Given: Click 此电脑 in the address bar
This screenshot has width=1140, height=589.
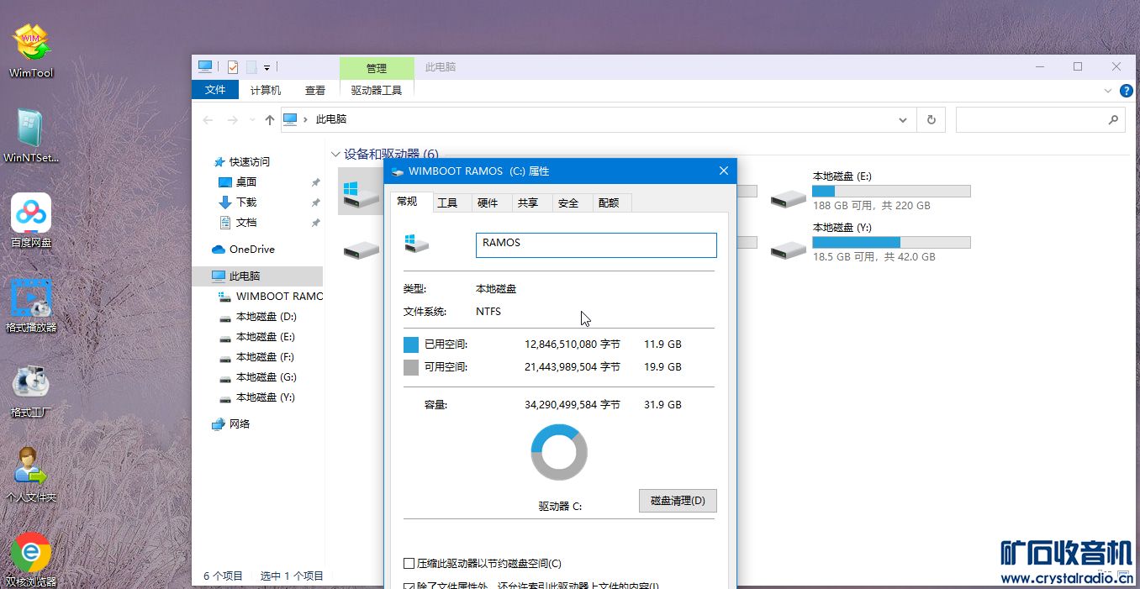Looking at the screenshot, I should click(x=330, y=120).
